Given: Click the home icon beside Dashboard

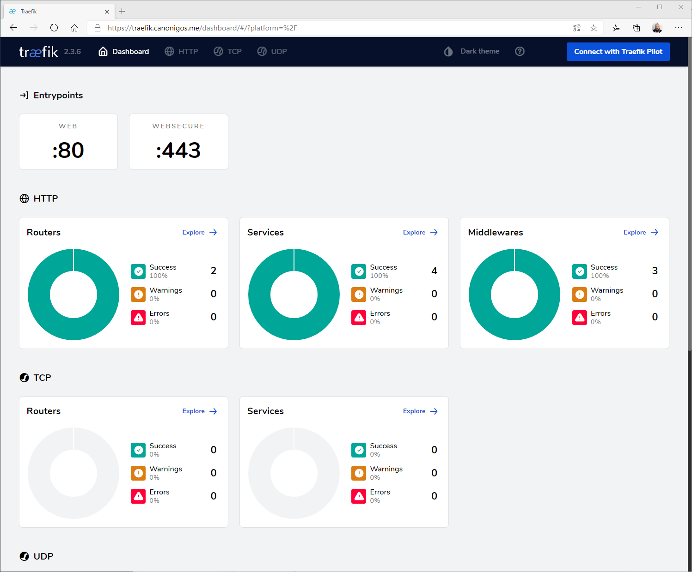Looking at the screenshot, I should (x=103, y=51).
